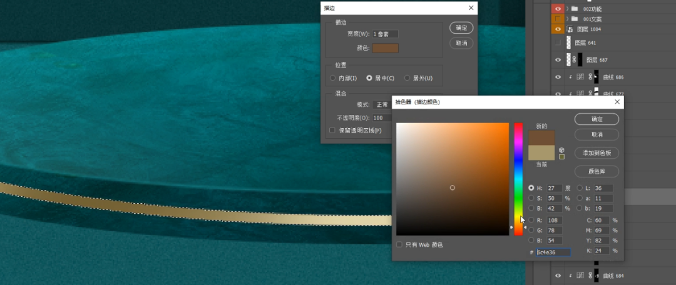Click 确定 in the color picker dialog
This screenshot has height=285, width=676.
(597, 119)
